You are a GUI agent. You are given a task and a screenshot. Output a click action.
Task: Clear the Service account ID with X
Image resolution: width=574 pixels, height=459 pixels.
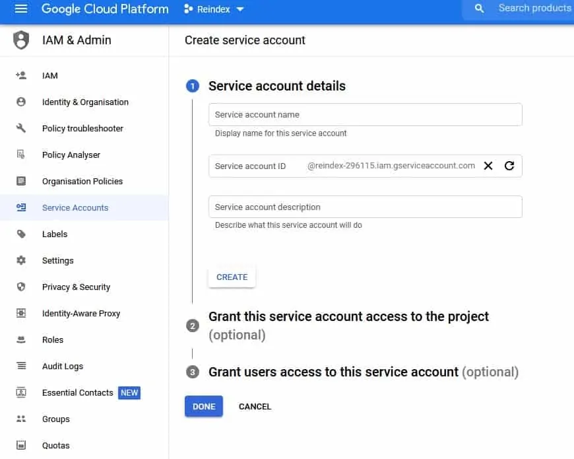488,166
